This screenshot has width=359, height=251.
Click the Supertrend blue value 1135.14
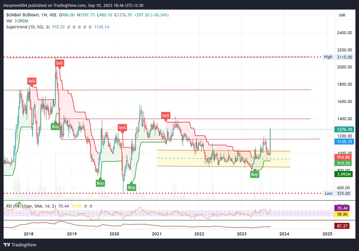coord(101,27)
